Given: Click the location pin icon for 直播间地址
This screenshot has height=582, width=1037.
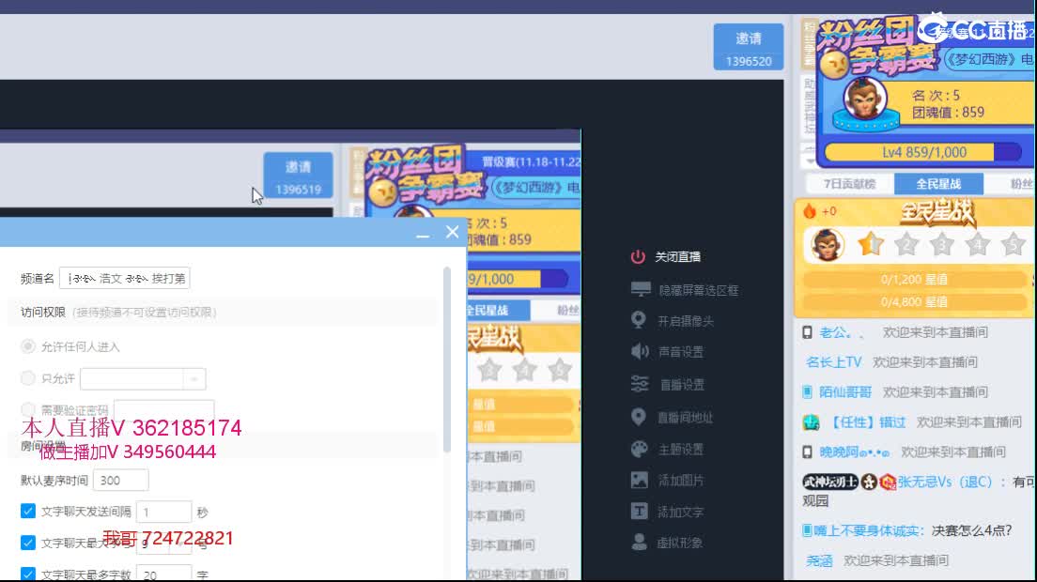Looking at the screenshot, I should pyautogui.click(x=638, y=416).
